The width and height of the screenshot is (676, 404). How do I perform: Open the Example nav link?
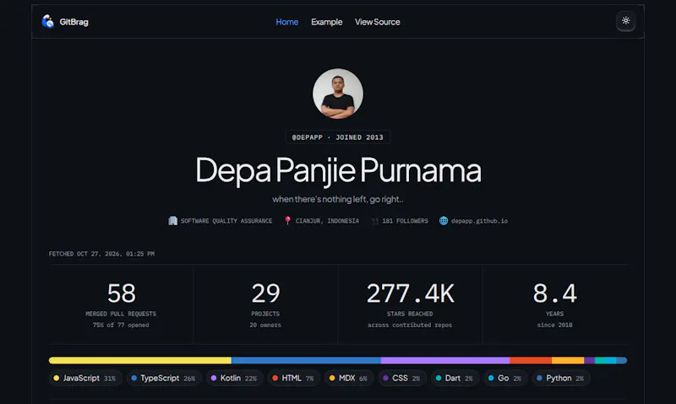point(326,22)
